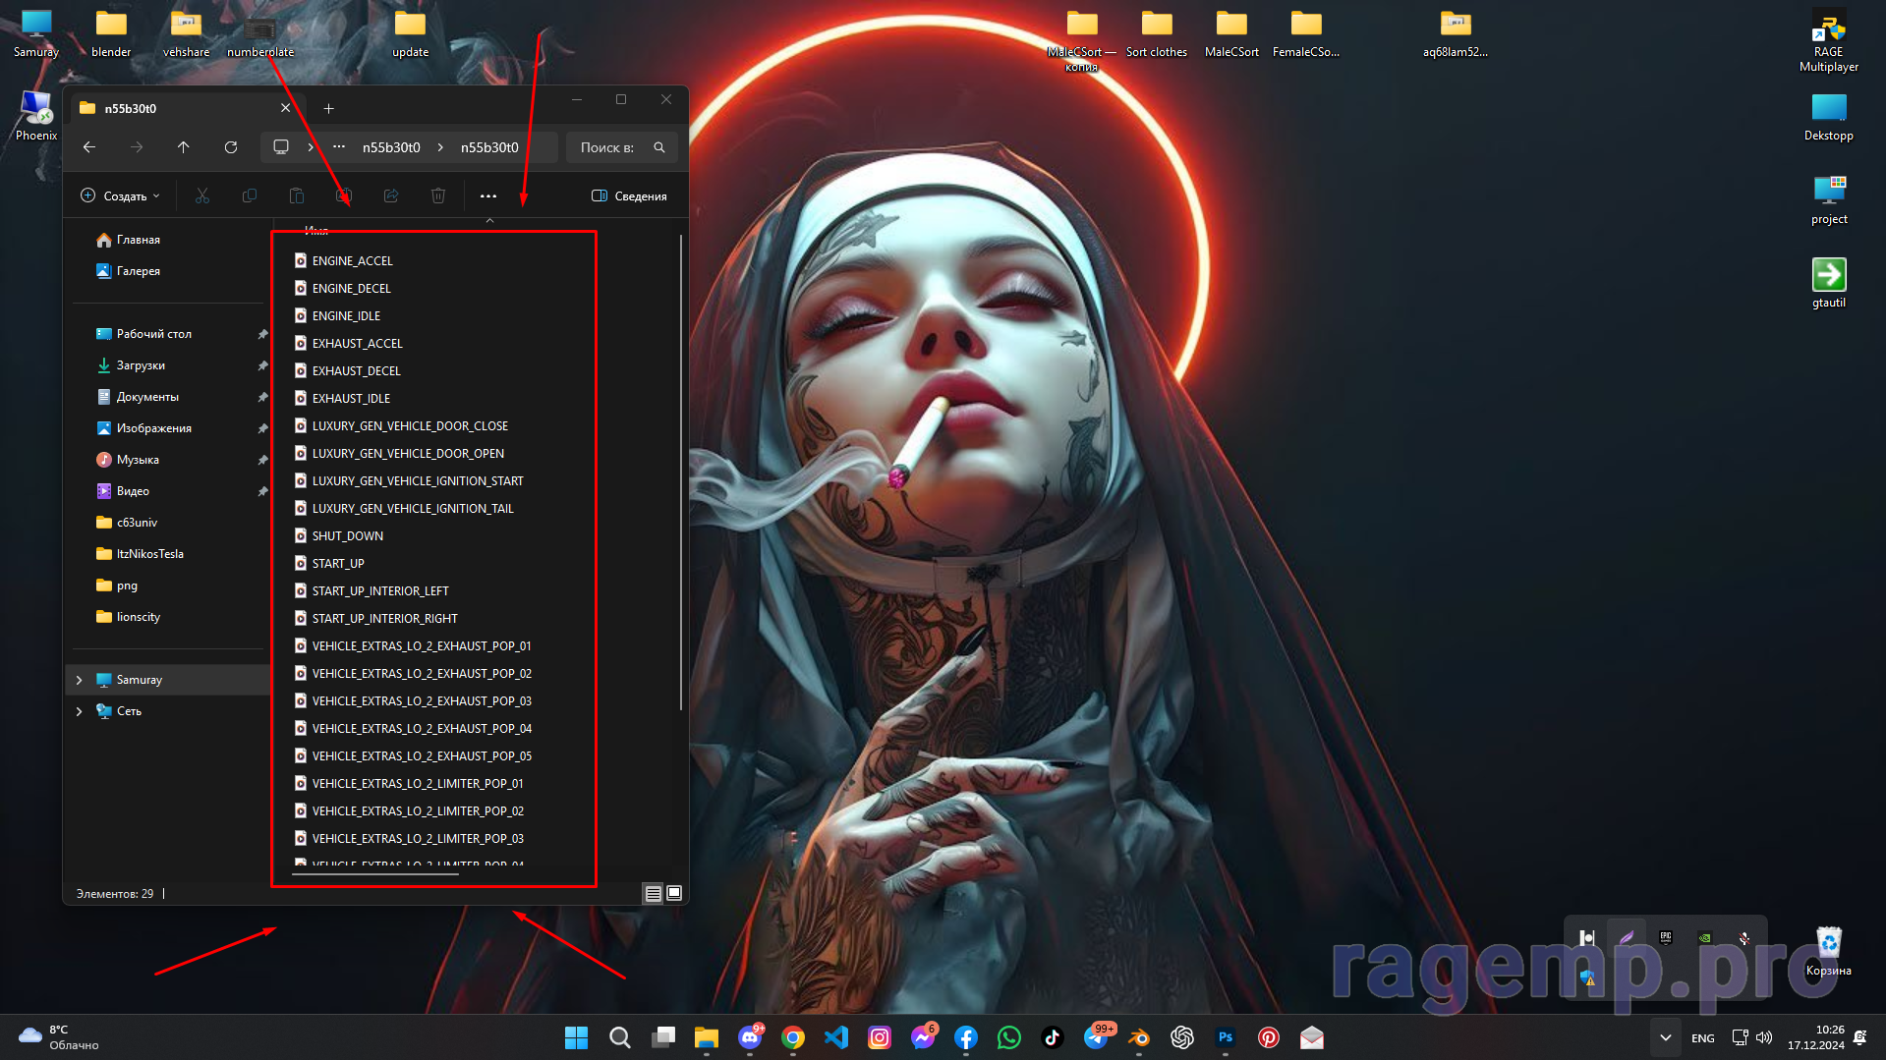Open Google Chrome from the taskbar
This screenshot has width=1886, height=1060.
click(793, 1037)
